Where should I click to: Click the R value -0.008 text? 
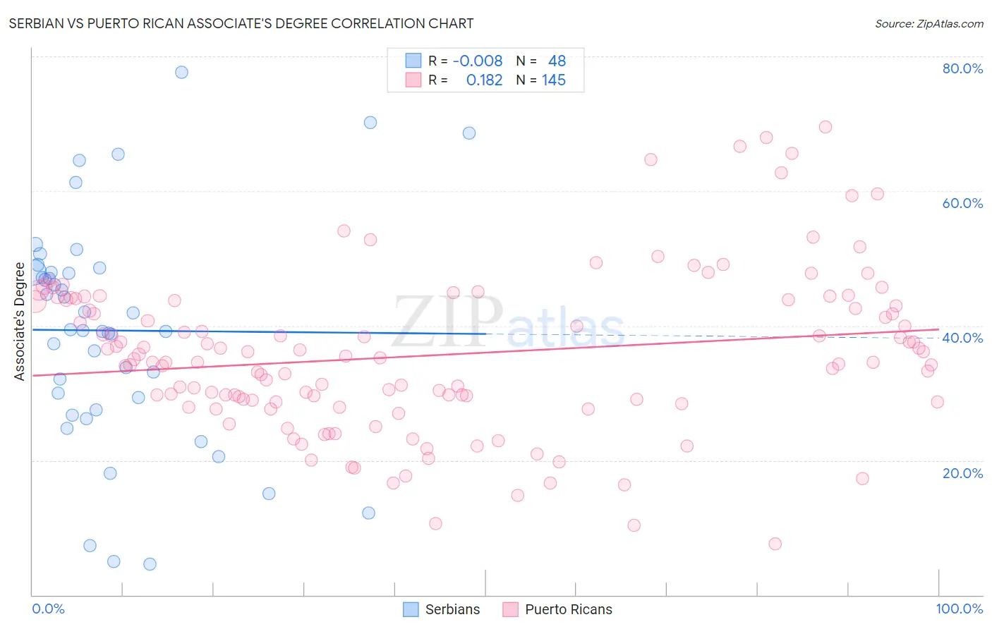[478, 61]
